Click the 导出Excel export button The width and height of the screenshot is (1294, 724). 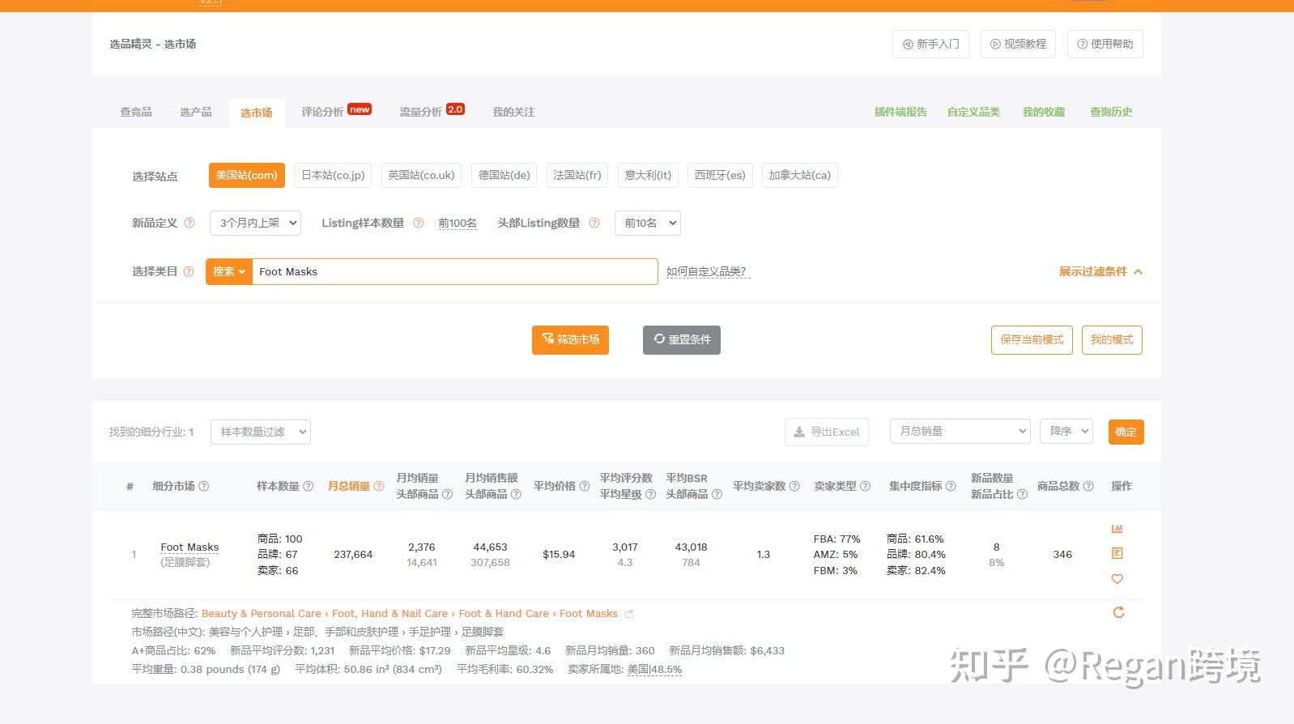(x=827, y=432)
